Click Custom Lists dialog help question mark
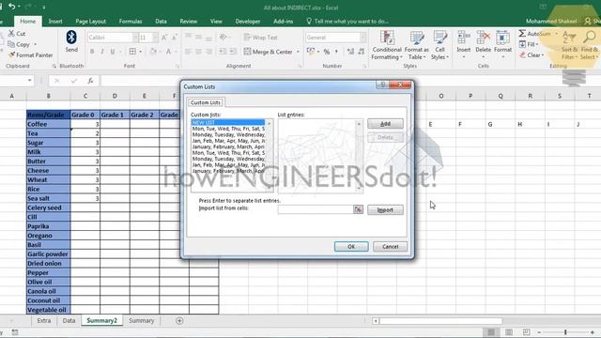601x338 pixels. pyautogui.click(x=382, y=84)
